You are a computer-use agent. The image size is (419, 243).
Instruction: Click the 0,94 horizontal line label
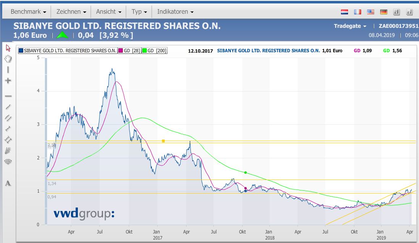[x=52, y=197]
